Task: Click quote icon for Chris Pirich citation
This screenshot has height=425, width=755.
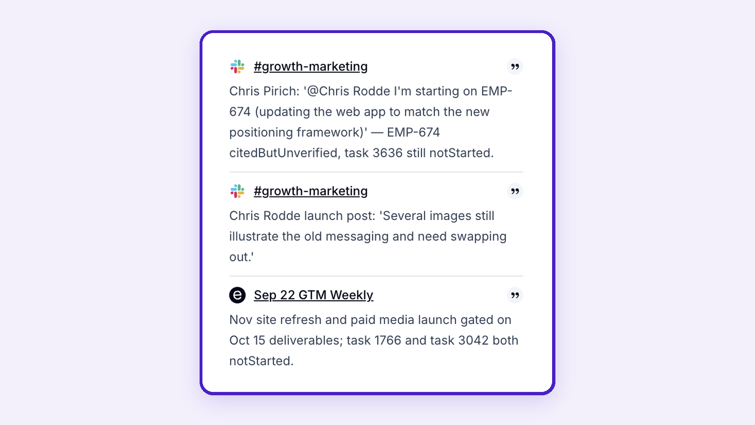Action: pyautogui.click(x=515, y=67)
